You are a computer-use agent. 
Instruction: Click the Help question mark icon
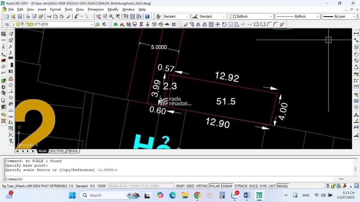pyautogui.click(x=147, y=16)
